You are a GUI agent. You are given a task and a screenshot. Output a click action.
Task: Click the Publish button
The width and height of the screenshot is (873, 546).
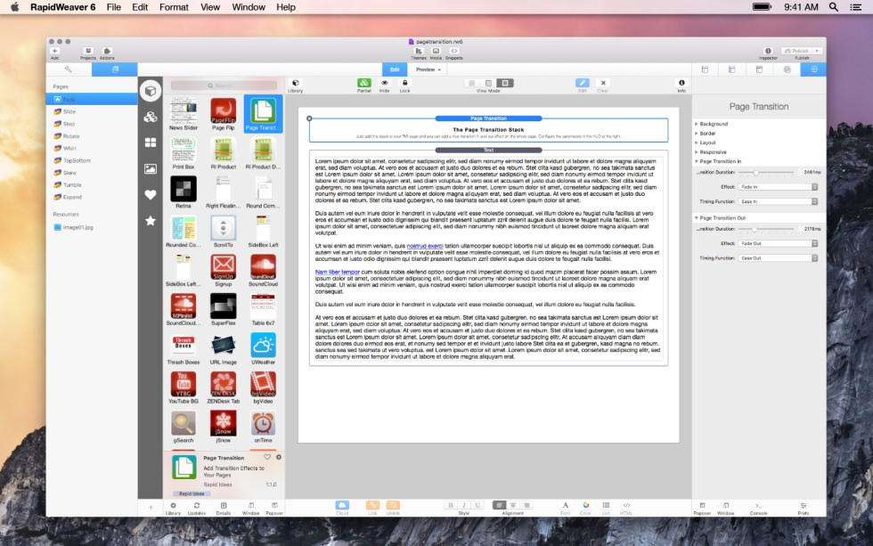(796, 51)
